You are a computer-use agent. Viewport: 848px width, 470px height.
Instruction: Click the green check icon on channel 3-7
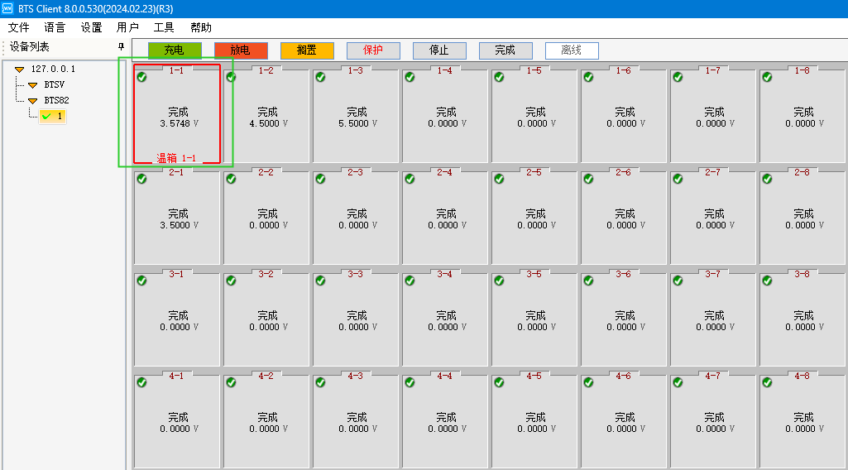(x=678, y=281)
